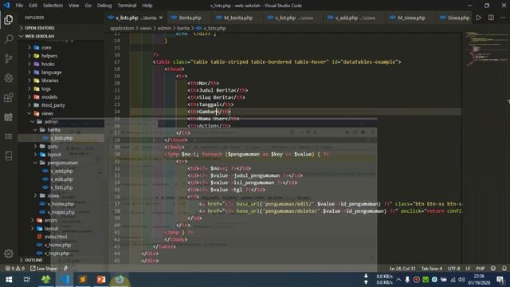This screenshot has width=510, height=287.
Task: Change Tab Size: 4 indentation setting
Action: [432, 269]
